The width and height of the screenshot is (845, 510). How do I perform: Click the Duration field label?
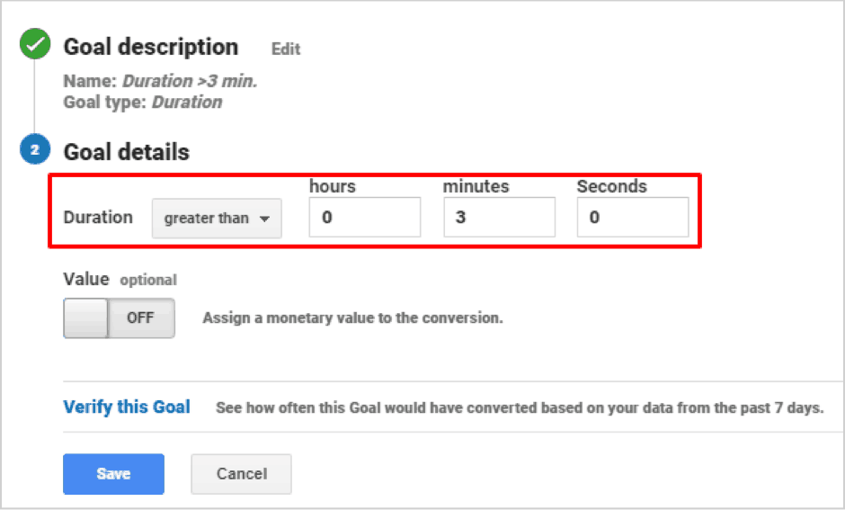click(x=98, y=218)
